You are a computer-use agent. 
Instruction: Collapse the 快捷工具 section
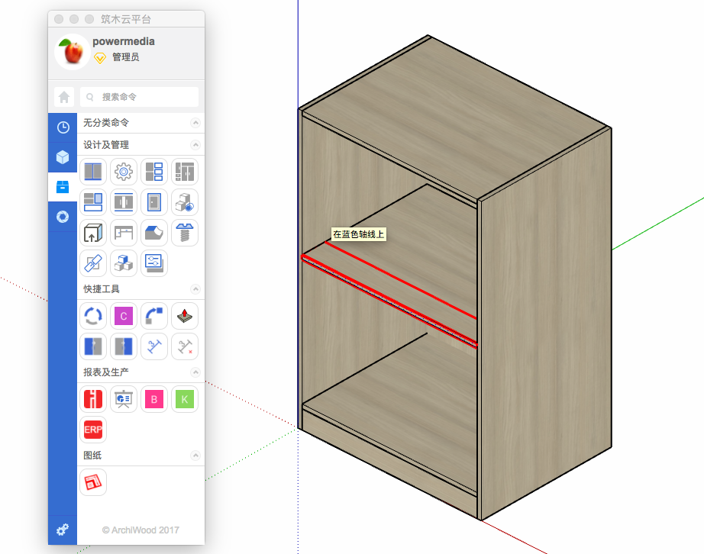[195, 289]
